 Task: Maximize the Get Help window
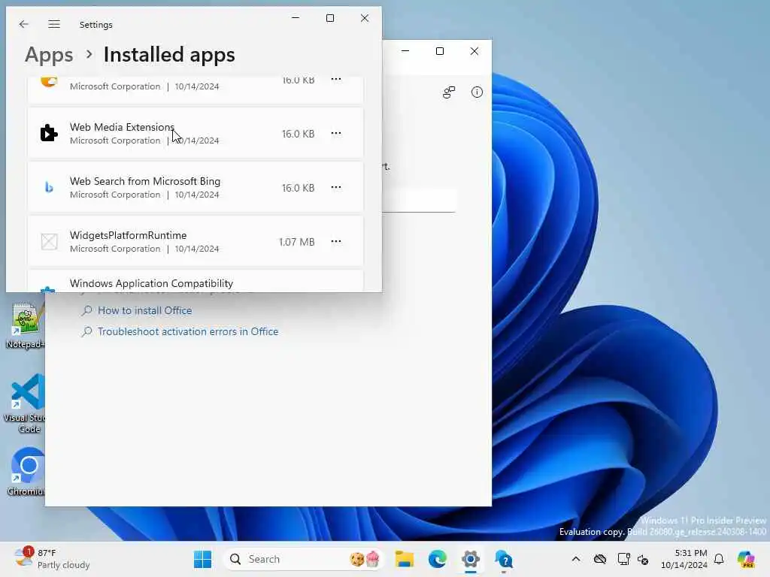440,51
